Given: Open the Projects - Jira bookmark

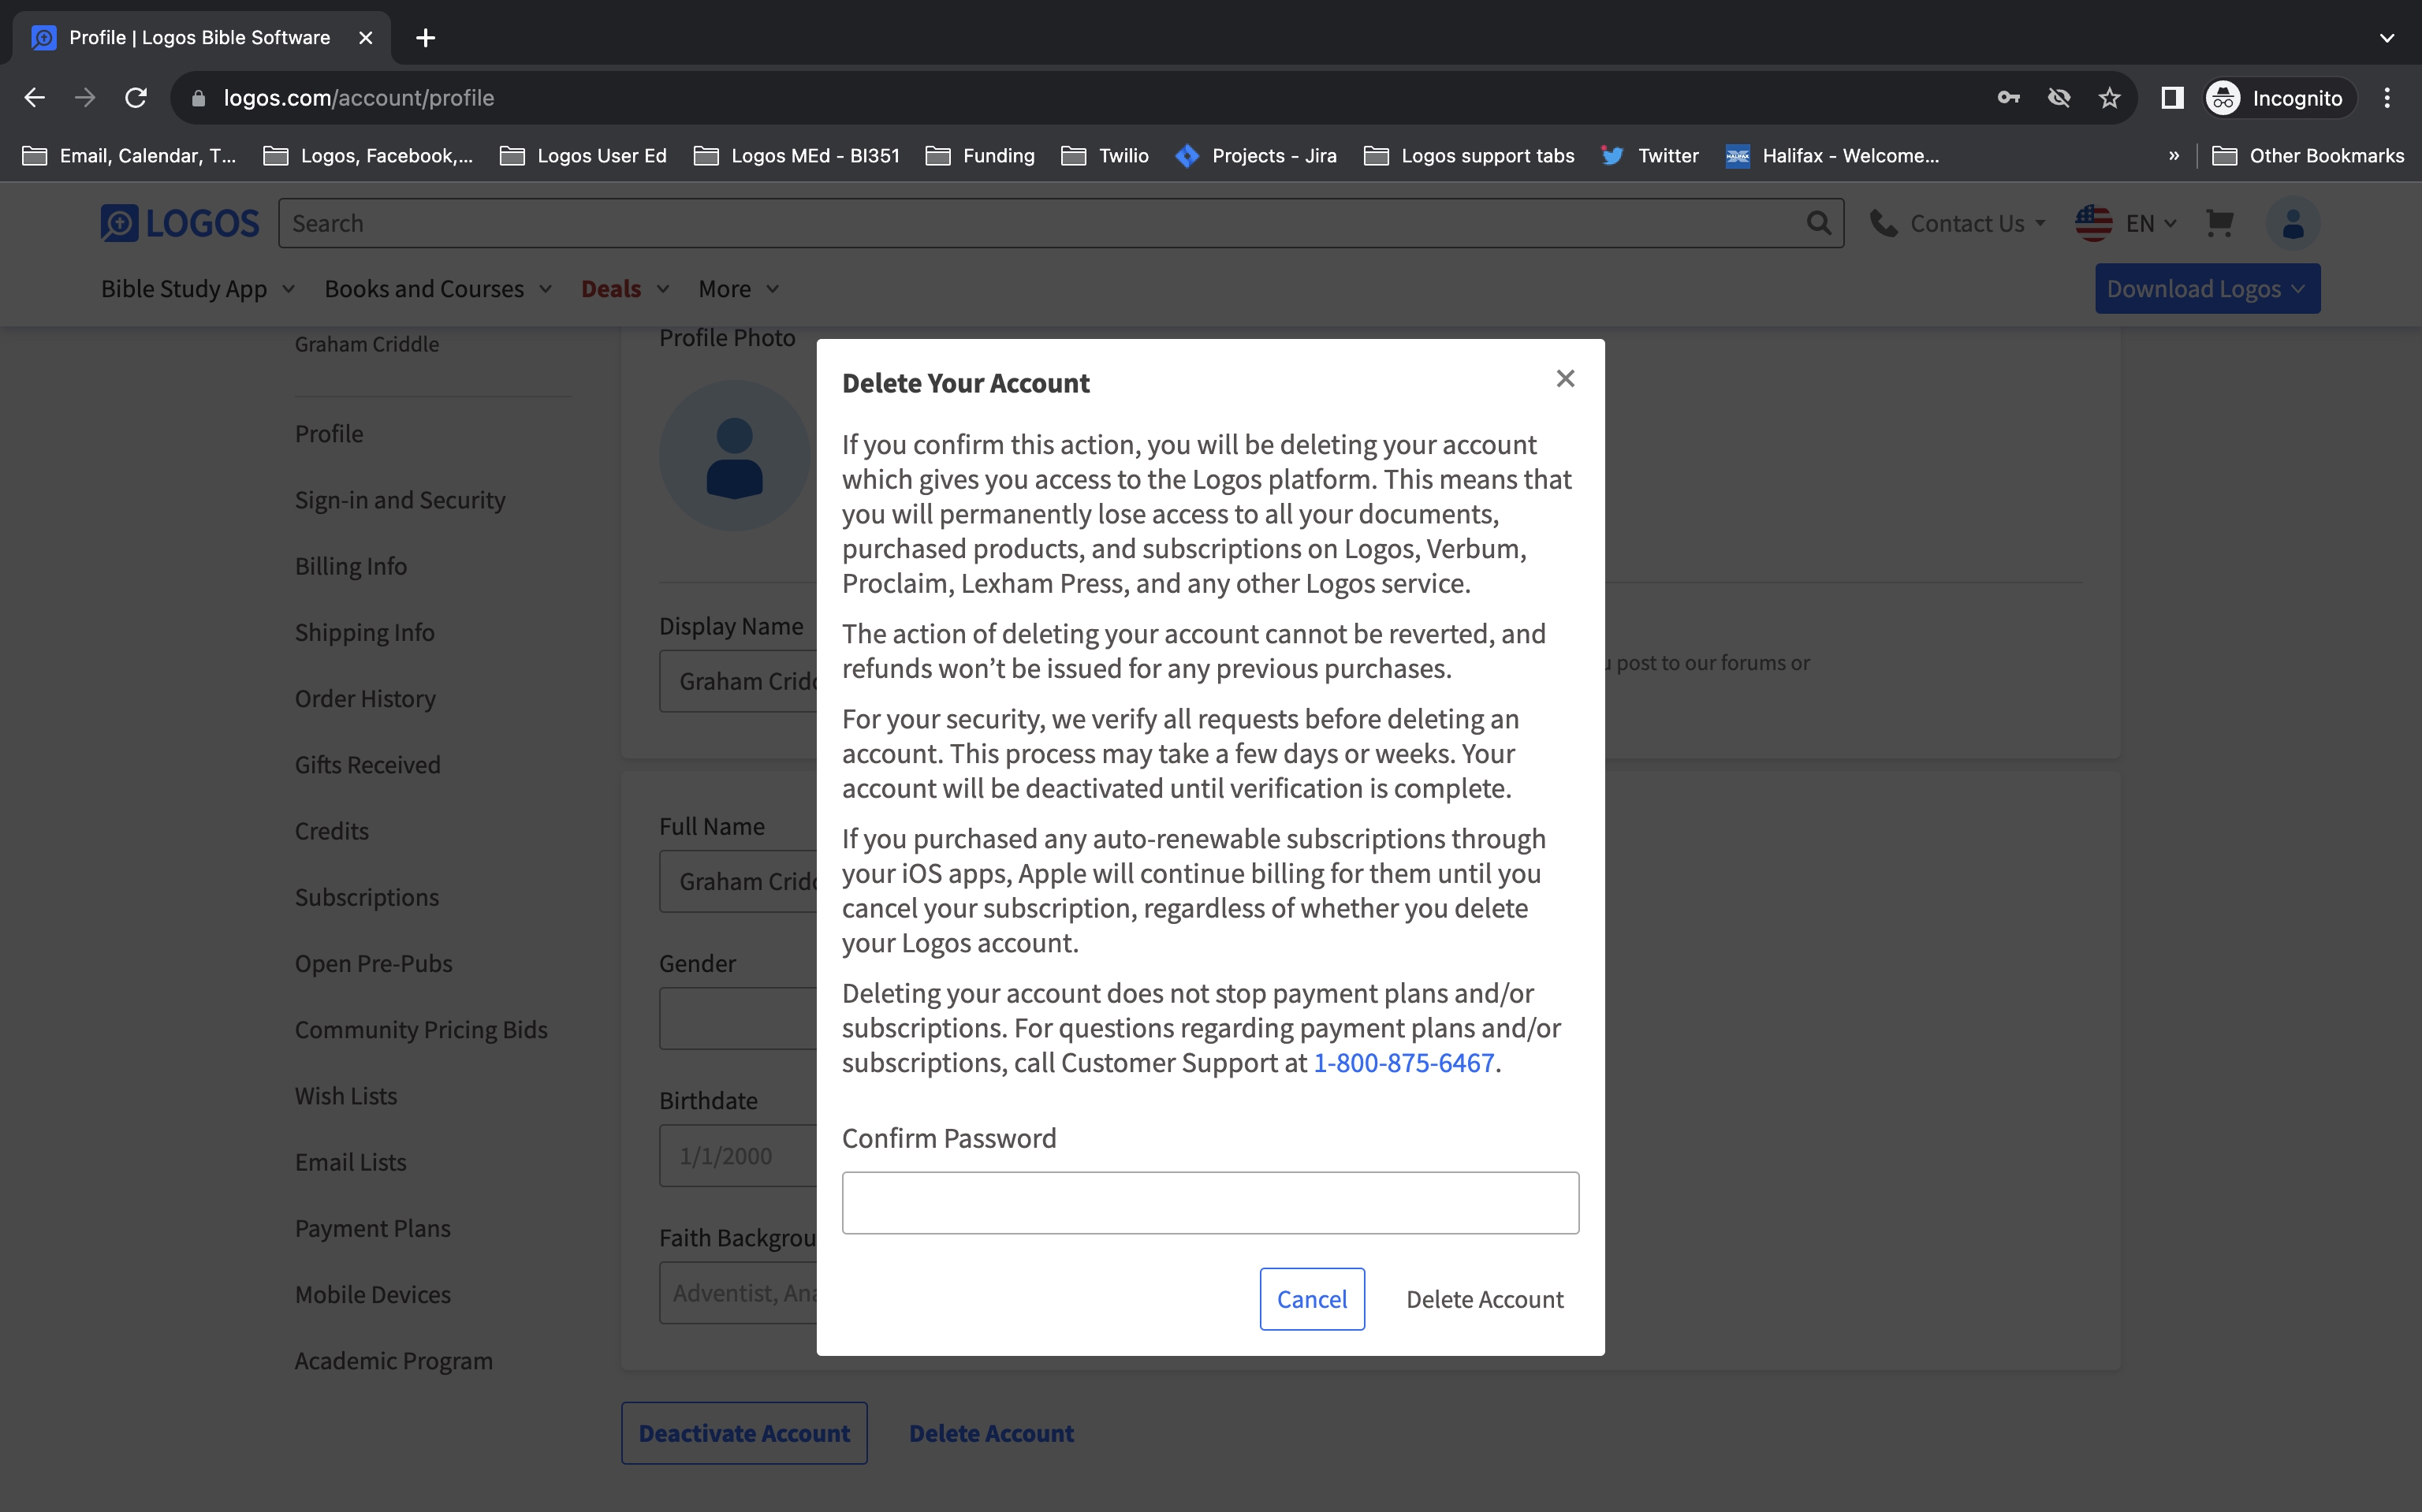Looking at the screenshot, I should pos(1256,156).
